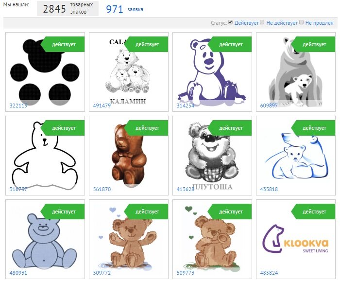Open the chocolate bear figurine trademark 561870
Screen dimensions: 340x283
[x=129, y=156]
